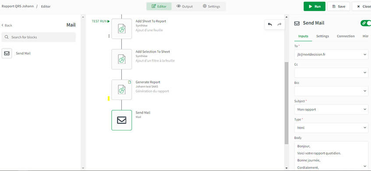Screen dimensions: 371x171
Task: Click the redo arrow on the canvas
Action: (x=279, y=24)
